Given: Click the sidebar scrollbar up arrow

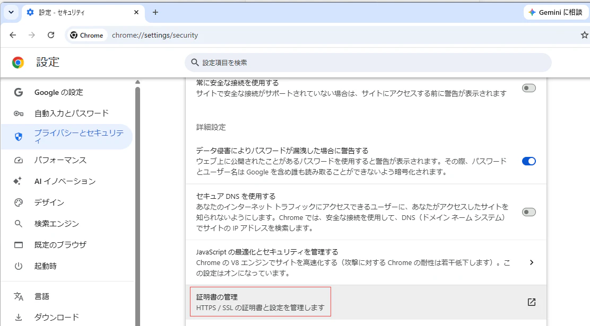Looking at the screenshot, I should (138, 82).
